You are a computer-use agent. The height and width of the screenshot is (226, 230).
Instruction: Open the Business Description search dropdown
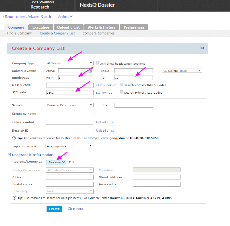point(69,105)
